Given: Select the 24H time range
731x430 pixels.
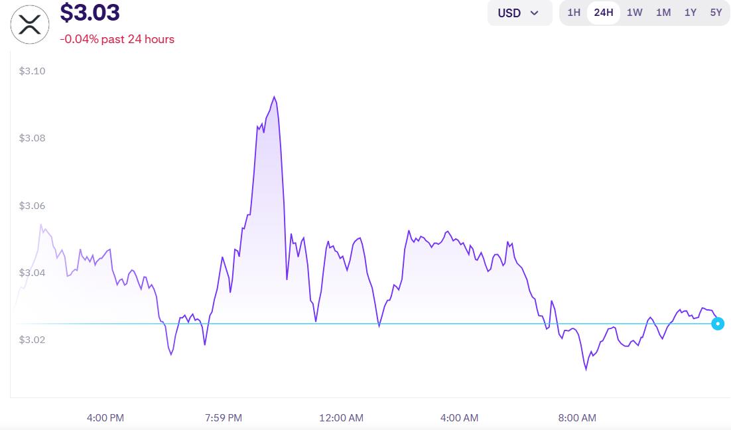Looking at the screenshot, I should pyautogui.click(x=604, y=13).
